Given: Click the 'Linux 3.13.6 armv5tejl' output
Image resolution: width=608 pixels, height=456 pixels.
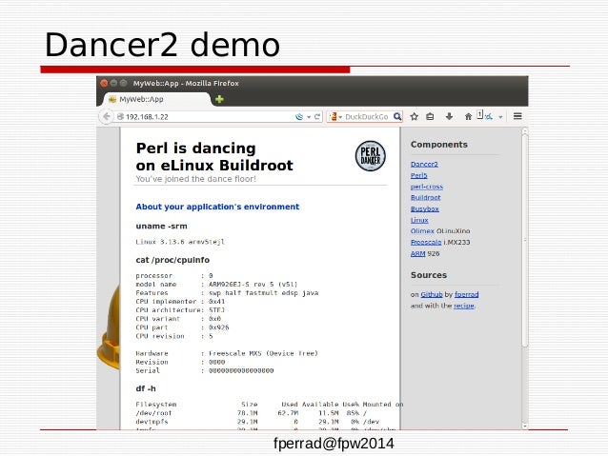Looking at the screenshot, I should coord(180,242).
